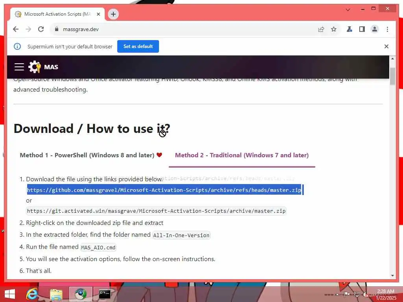403x302 pixels.
Task: Click the All-In-One-Version code text
Action: (x=181, y=235)
